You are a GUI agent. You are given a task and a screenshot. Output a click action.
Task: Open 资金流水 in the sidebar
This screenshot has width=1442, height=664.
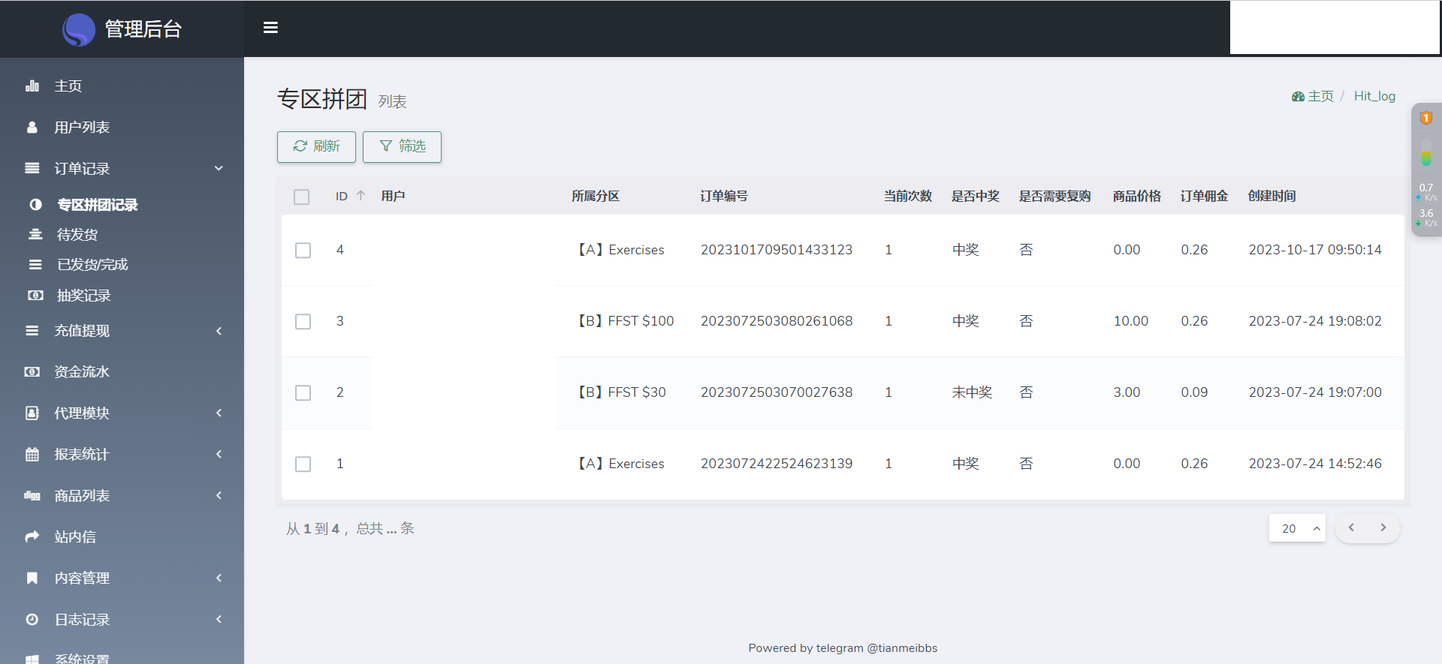pyautogui.click(x=82, y=372)
